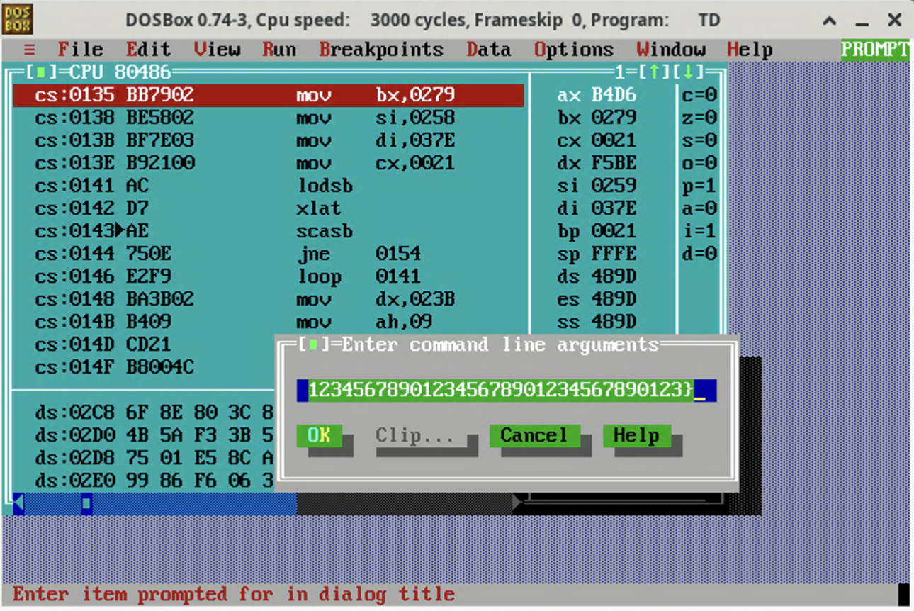This screenshot has height=611, width=914.
Task: Click the DOSBox logo icon in the title bar
Action: click(x=18, y=19)
